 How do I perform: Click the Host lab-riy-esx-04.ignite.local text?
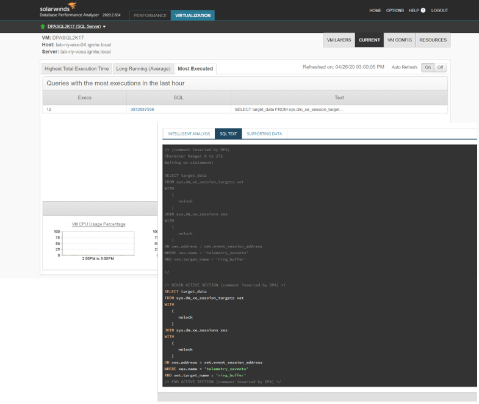[x=76, y=44]
